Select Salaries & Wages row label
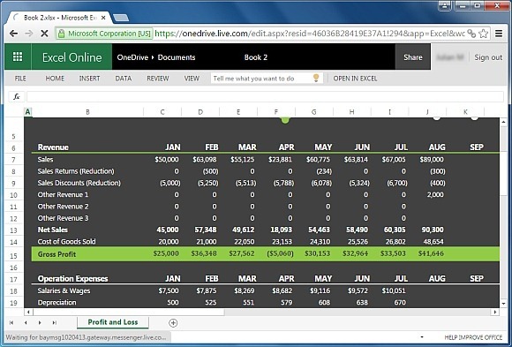Screen dimensions: 512x347 (x=64, y=290)
